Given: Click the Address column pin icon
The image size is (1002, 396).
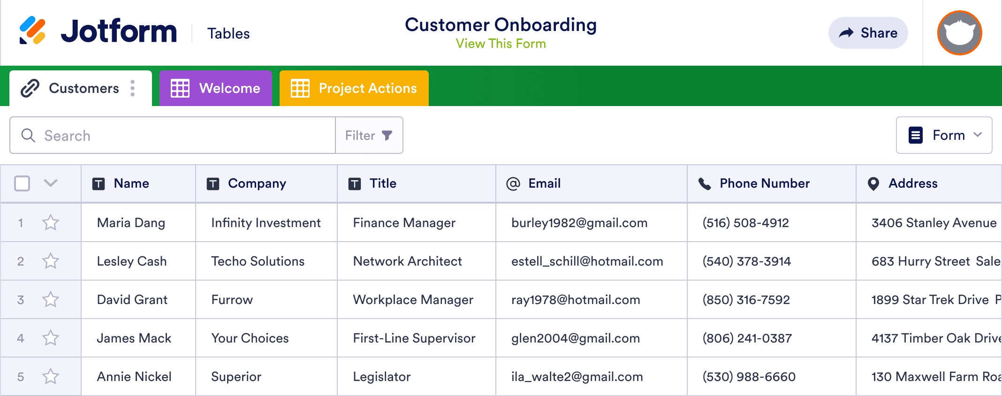Looking at the screenshot, I should click(873, 183).
